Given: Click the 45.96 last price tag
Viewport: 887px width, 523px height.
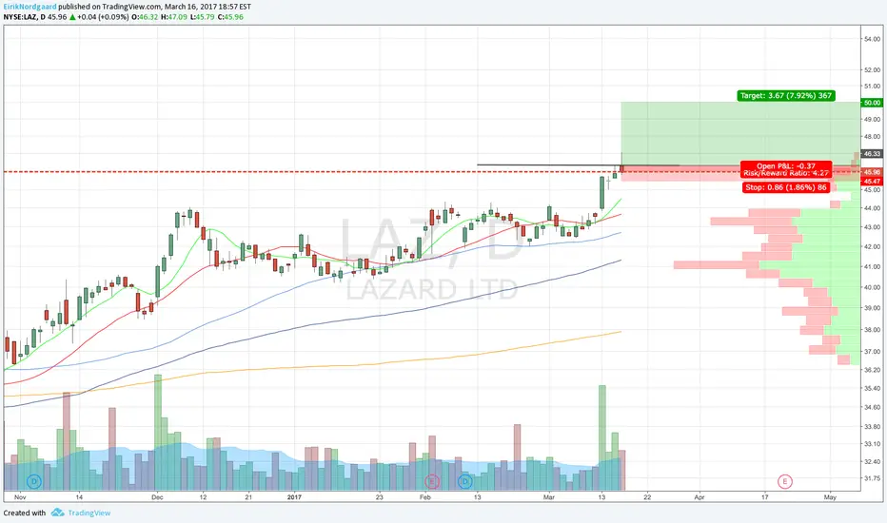Looking at the screenshot, I should (x=872, y=172).
